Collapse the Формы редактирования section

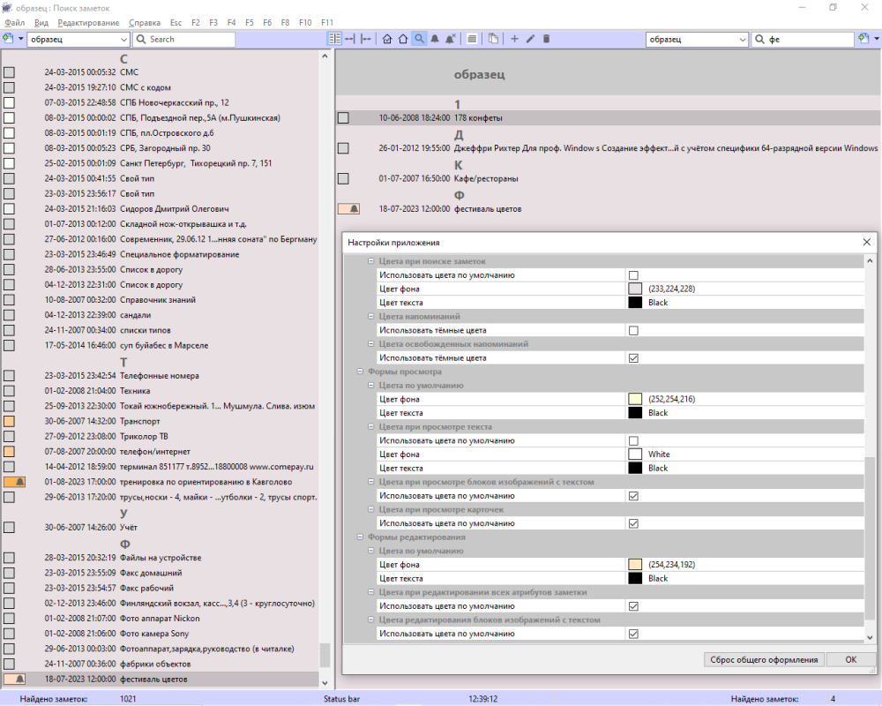point(361,537)
